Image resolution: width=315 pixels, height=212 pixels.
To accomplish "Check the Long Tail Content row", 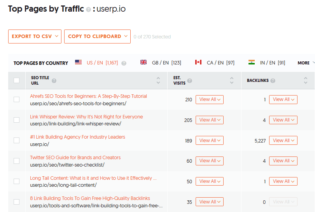I will (16, 181).
